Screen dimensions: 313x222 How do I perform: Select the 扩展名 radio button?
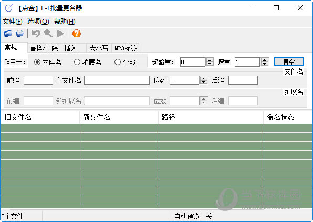(x=77, y=62)
